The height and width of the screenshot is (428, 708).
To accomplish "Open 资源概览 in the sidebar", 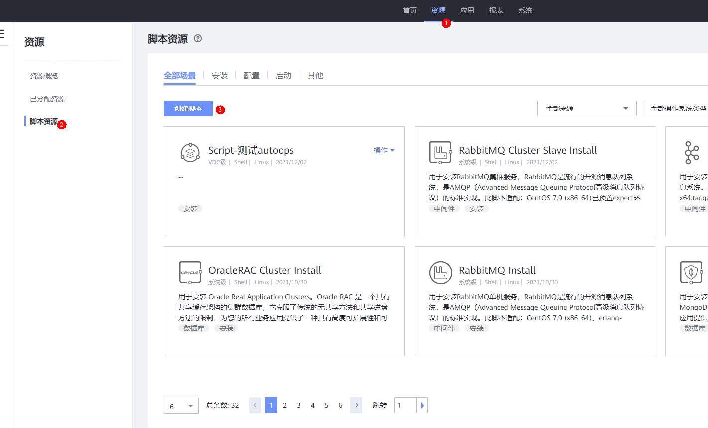I will pos(44,76).
